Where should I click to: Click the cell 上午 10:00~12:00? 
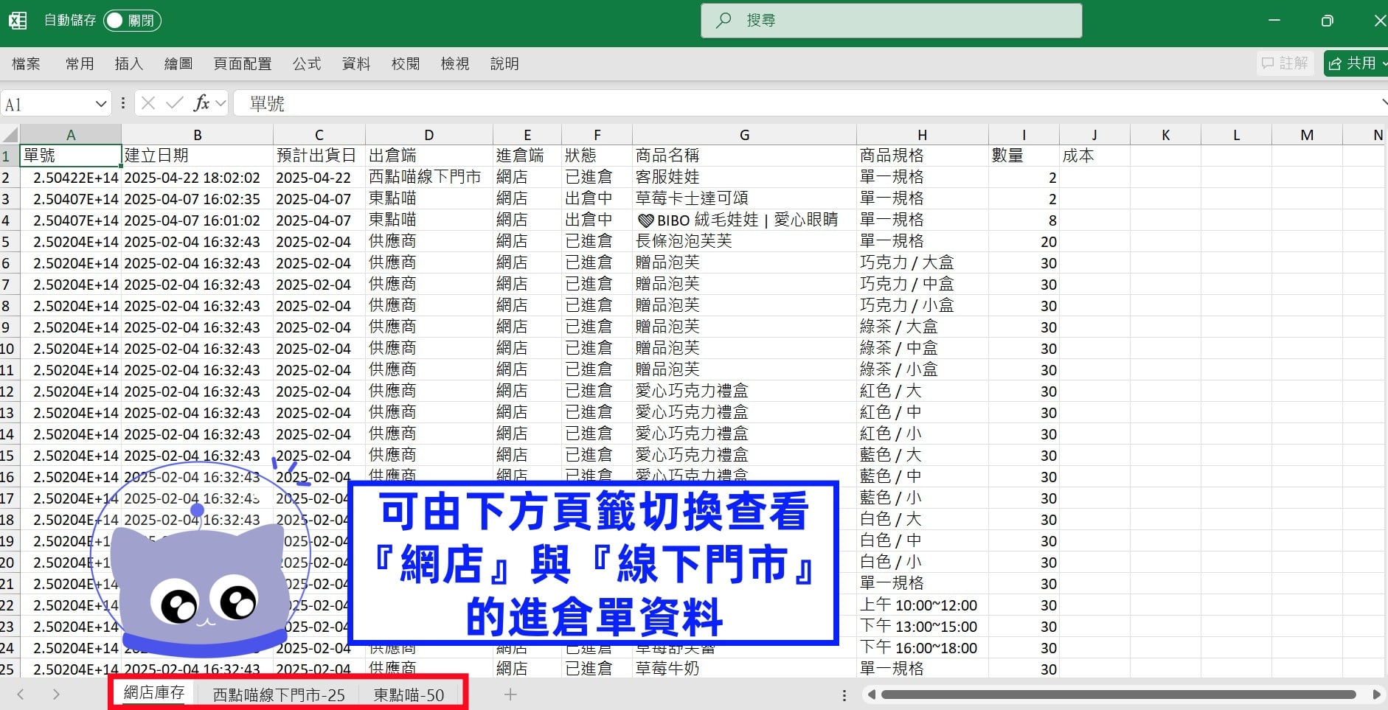922,605
